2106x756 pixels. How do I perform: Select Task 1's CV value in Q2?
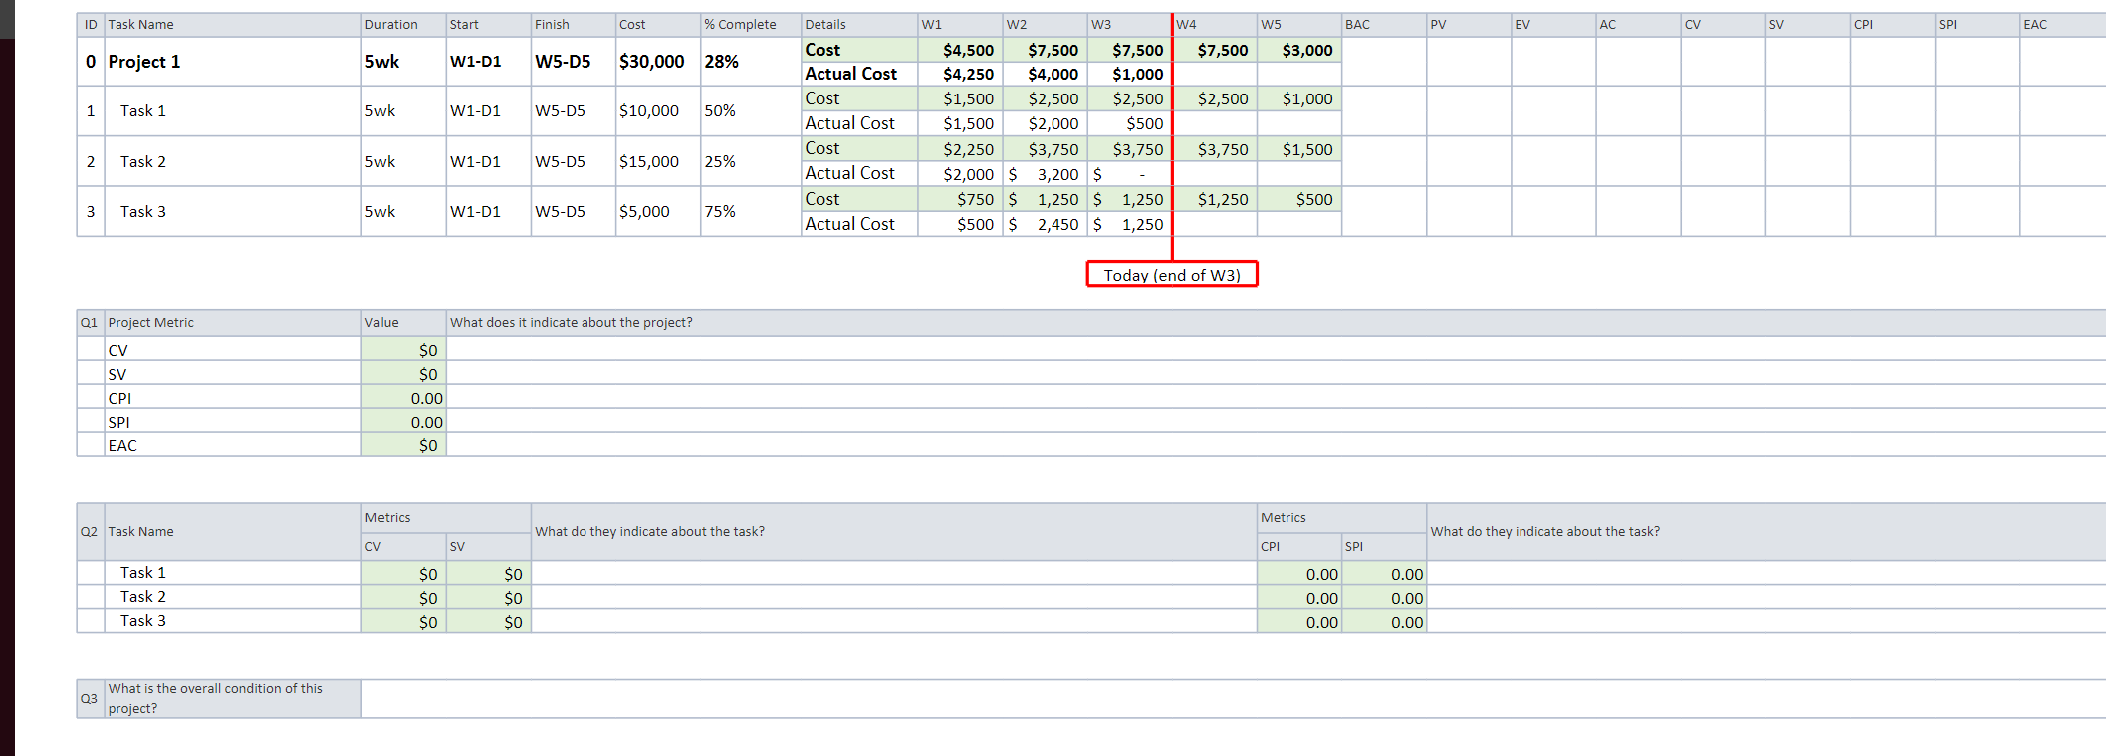click(403, 574)
